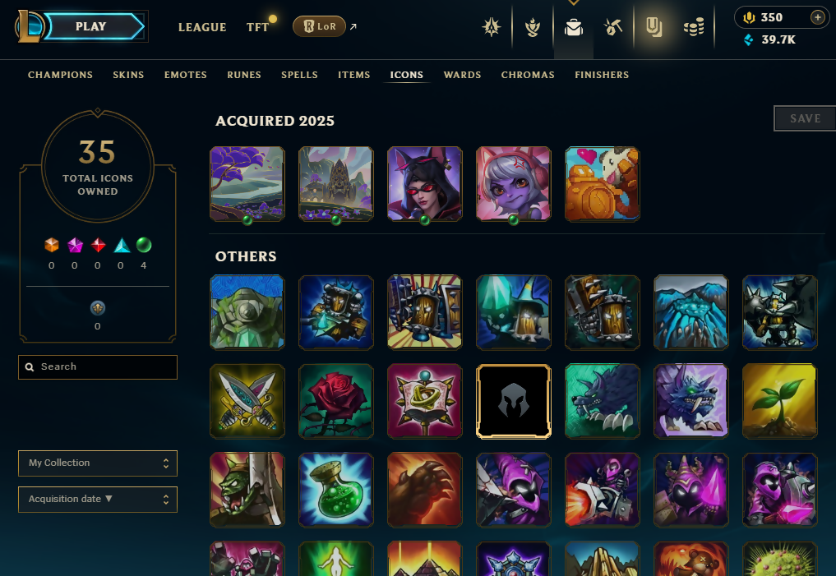
Task: Choose the red rose summoner icon
Action: tap(336, 401)
